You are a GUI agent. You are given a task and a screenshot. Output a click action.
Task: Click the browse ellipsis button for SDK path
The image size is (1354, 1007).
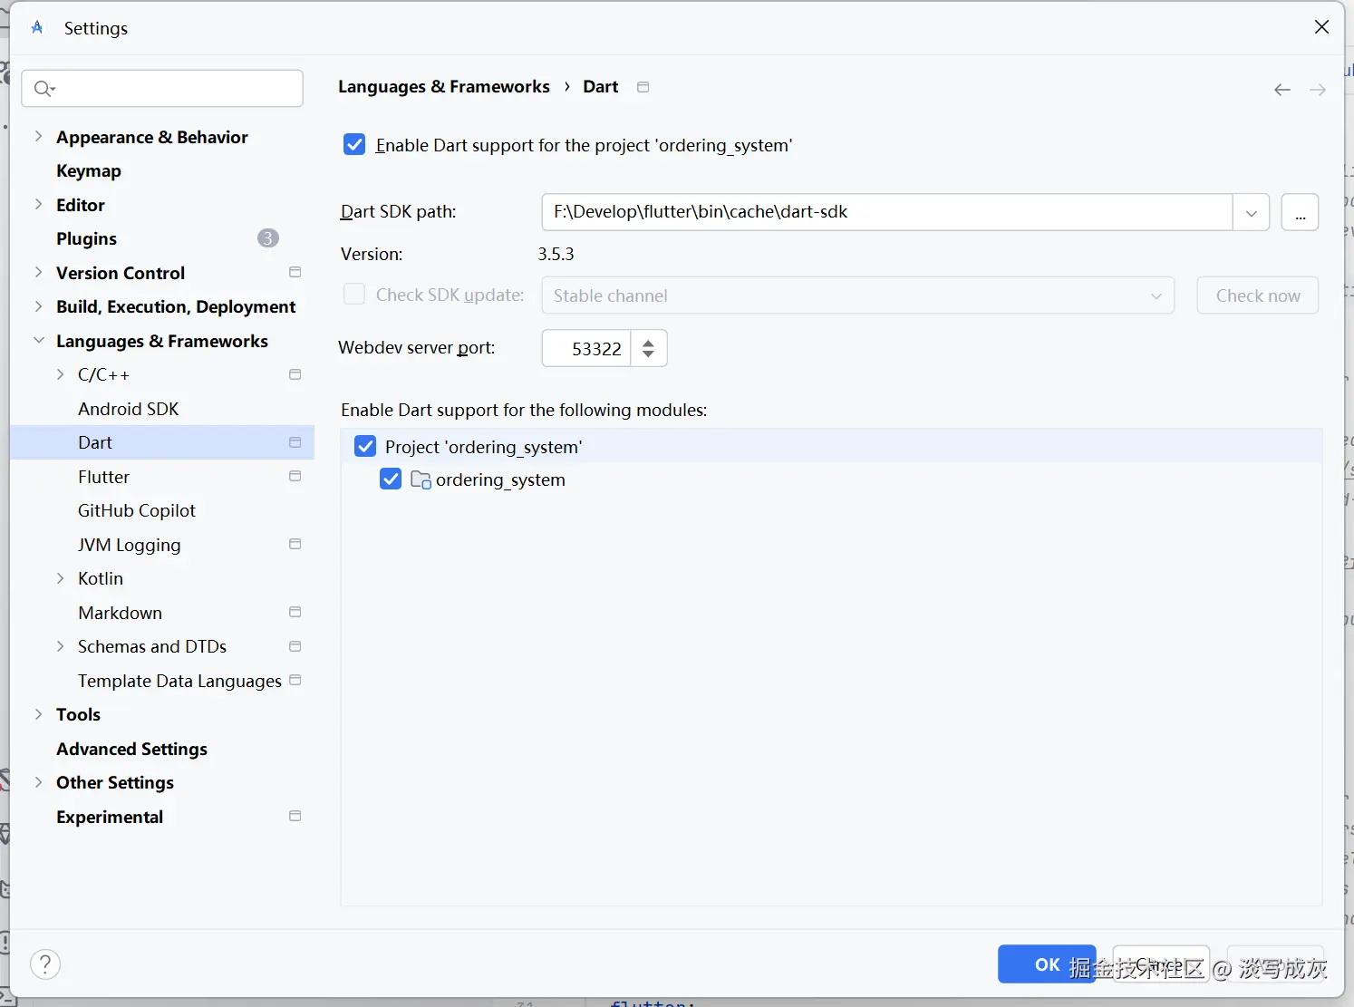[x=1300, y=212]
